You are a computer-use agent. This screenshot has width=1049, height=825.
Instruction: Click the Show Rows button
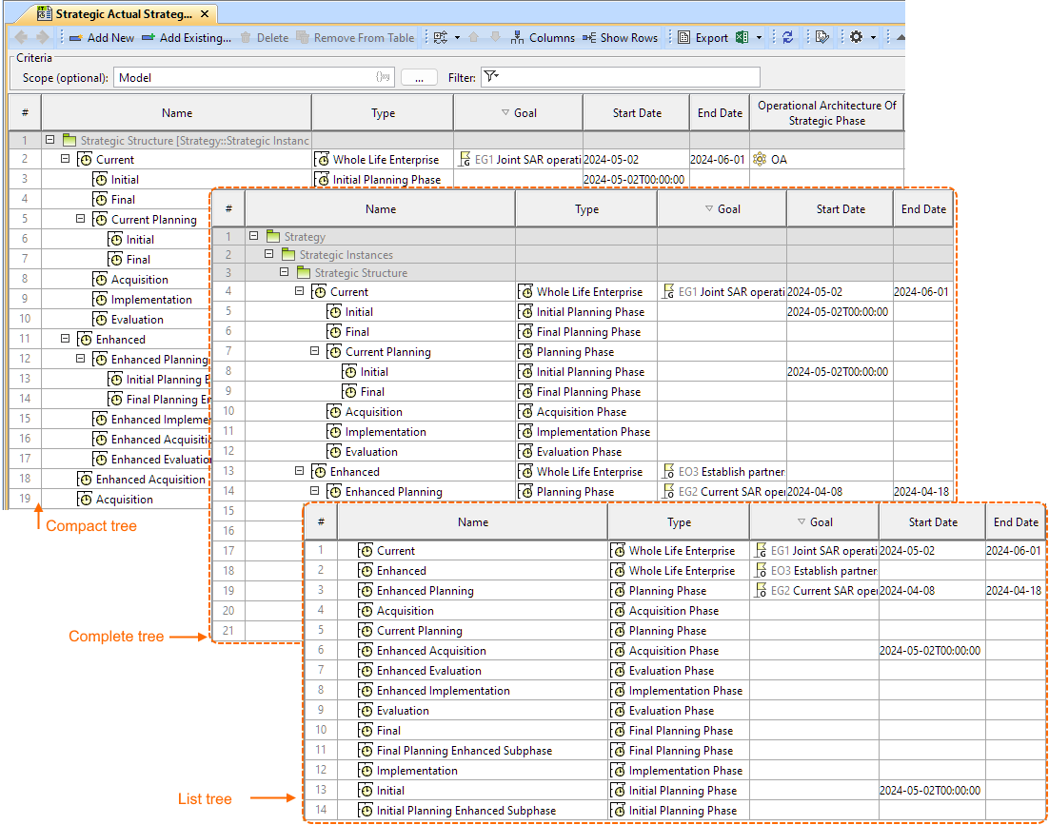[620, 38]
